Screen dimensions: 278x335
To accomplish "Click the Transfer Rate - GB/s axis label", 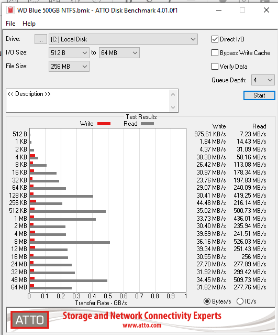I will click(x=101, y=303).
